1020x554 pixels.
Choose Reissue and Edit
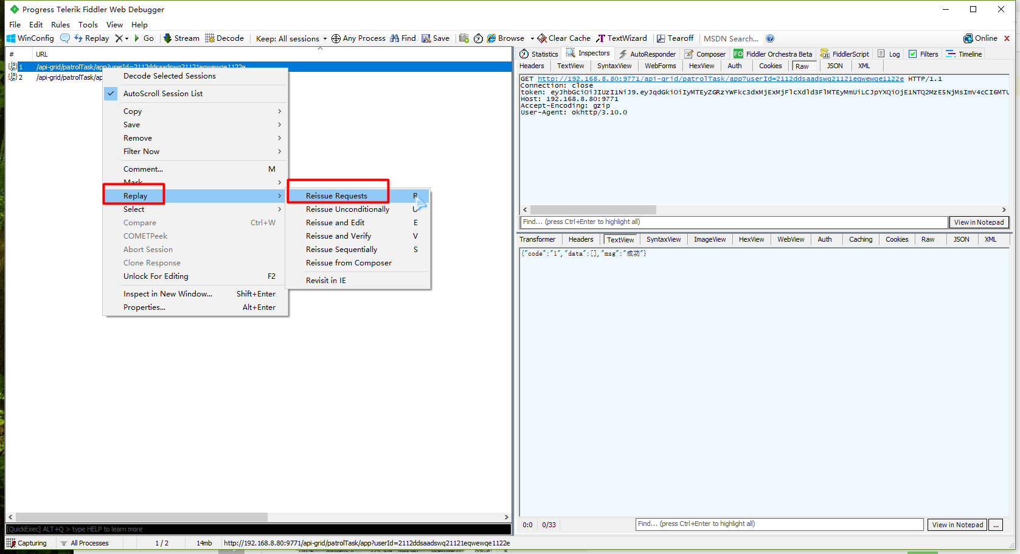coord(358,222)
